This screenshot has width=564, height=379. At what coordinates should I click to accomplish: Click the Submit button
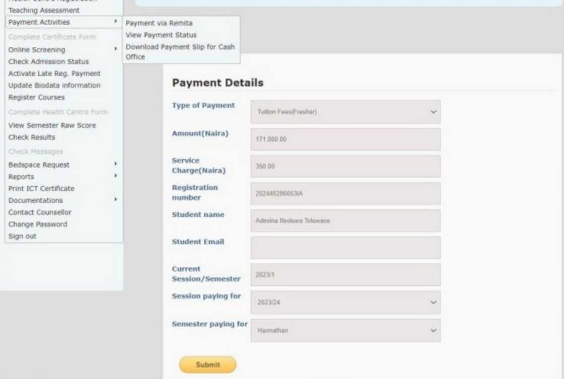207,365
